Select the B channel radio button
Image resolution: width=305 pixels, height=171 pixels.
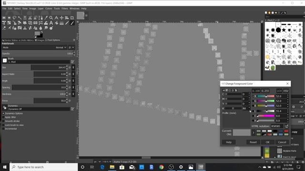pyautogui.click(x=253, y=106)
